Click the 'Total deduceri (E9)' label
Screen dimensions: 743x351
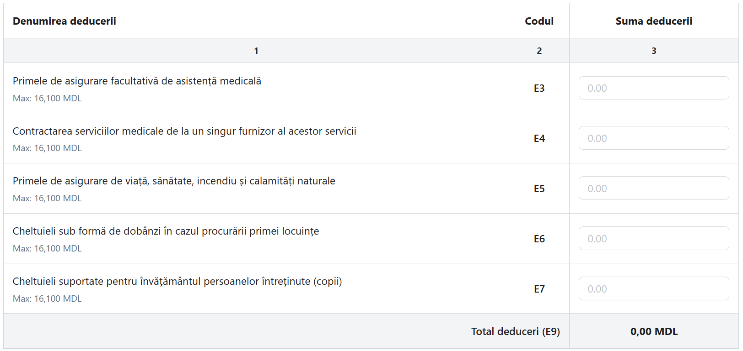point(515,332)
